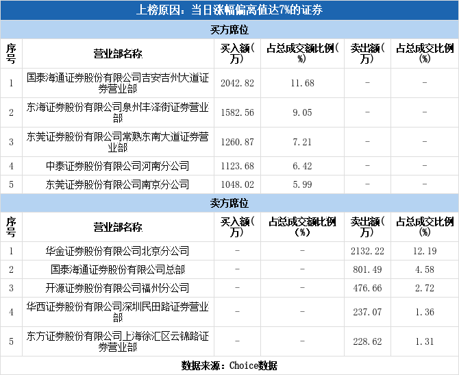Click 中泰证券股份有限公司河南分公司

[x=117, y=166]
